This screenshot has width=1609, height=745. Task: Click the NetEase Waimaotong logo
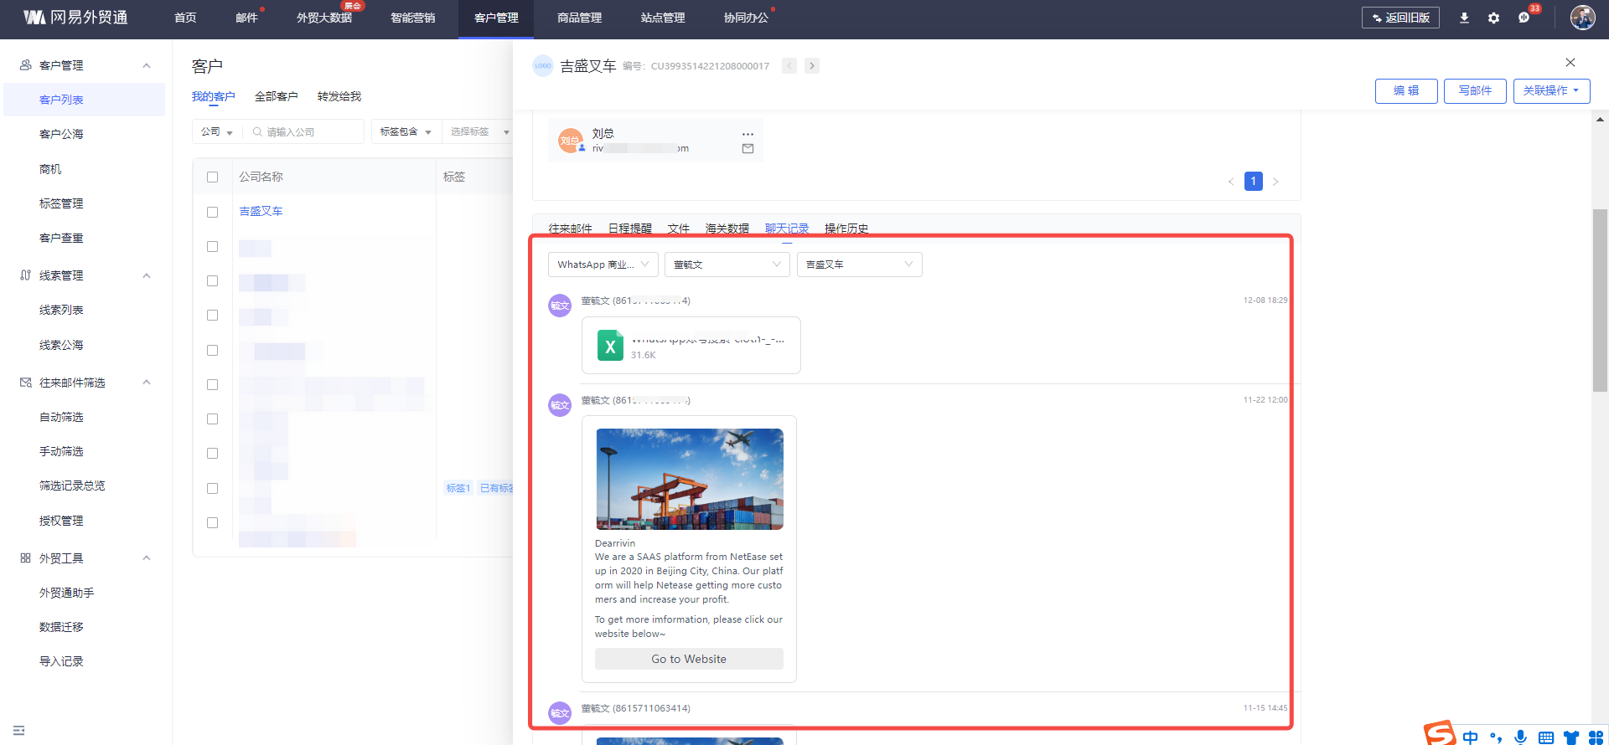click(x=75, y=18)
